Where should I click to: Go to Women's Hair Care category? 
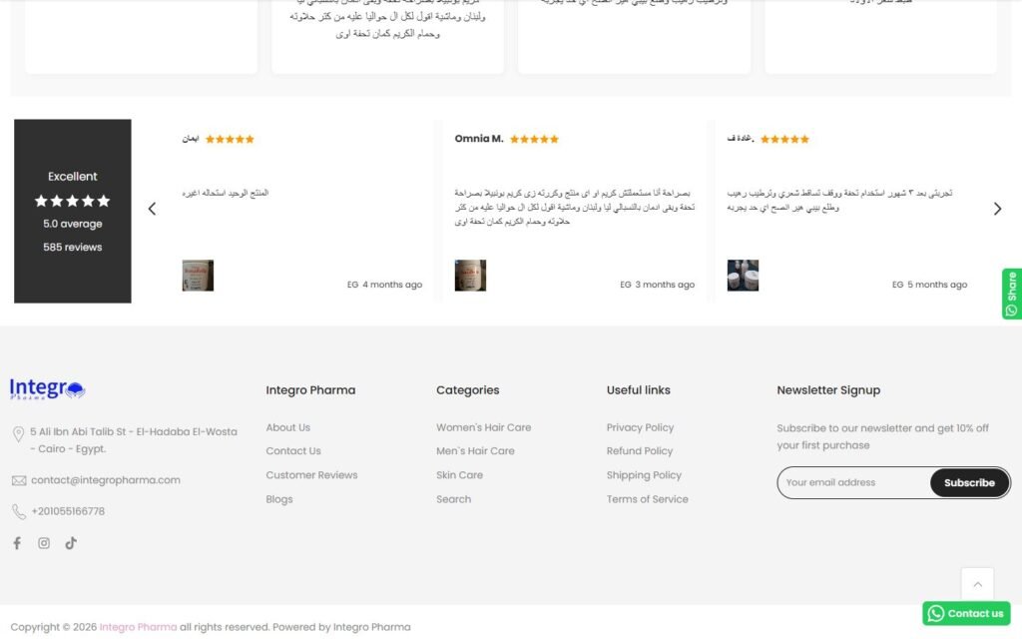coord(484,427)
